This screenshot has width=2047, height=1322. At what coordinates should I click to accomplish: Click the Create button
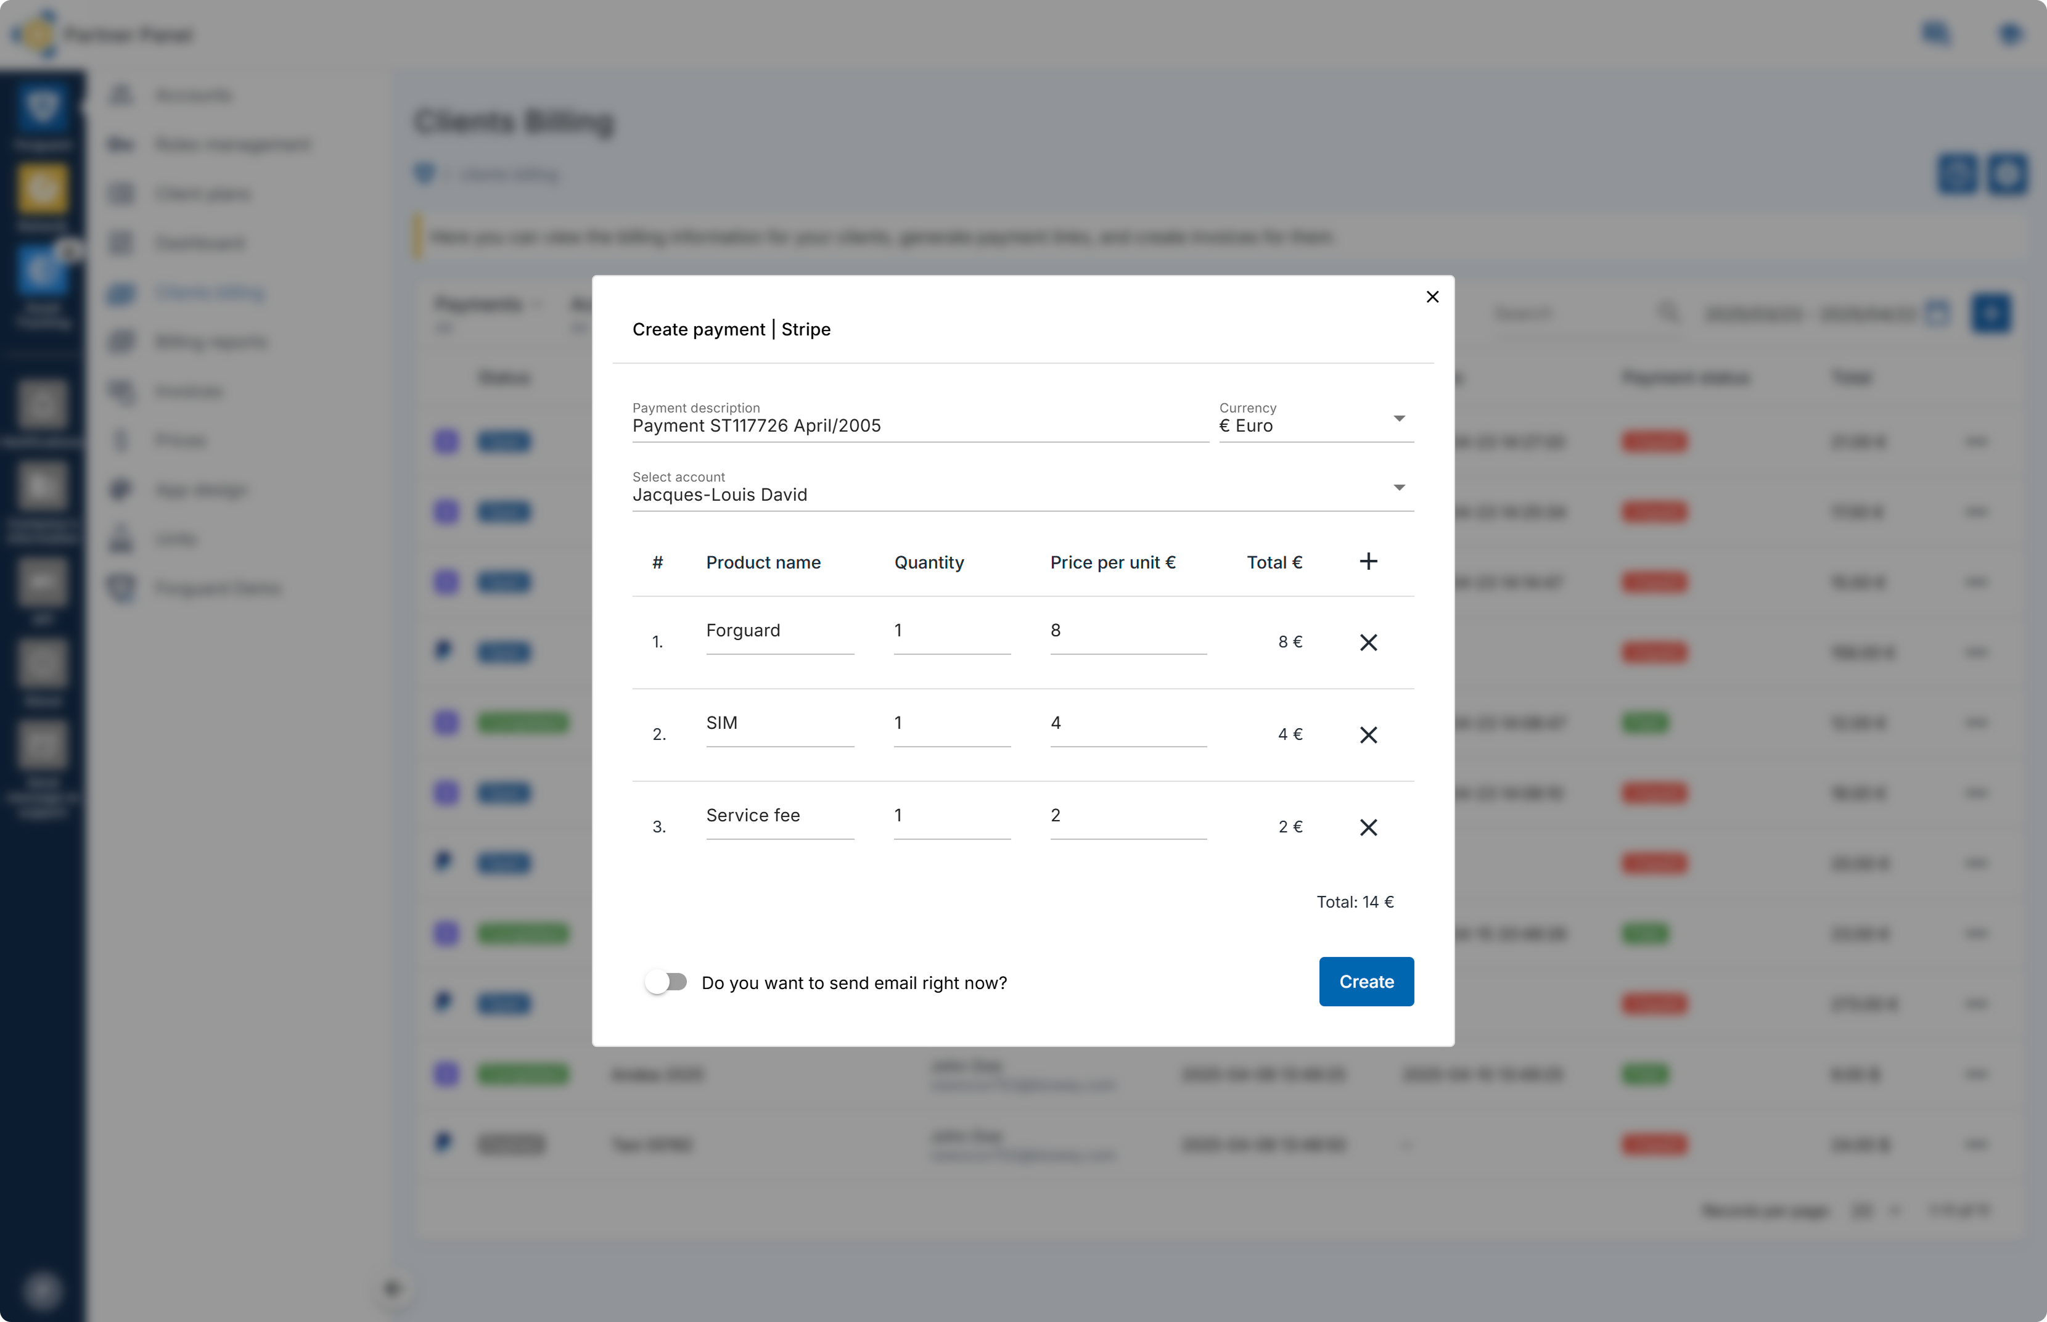click(1366, 981)
